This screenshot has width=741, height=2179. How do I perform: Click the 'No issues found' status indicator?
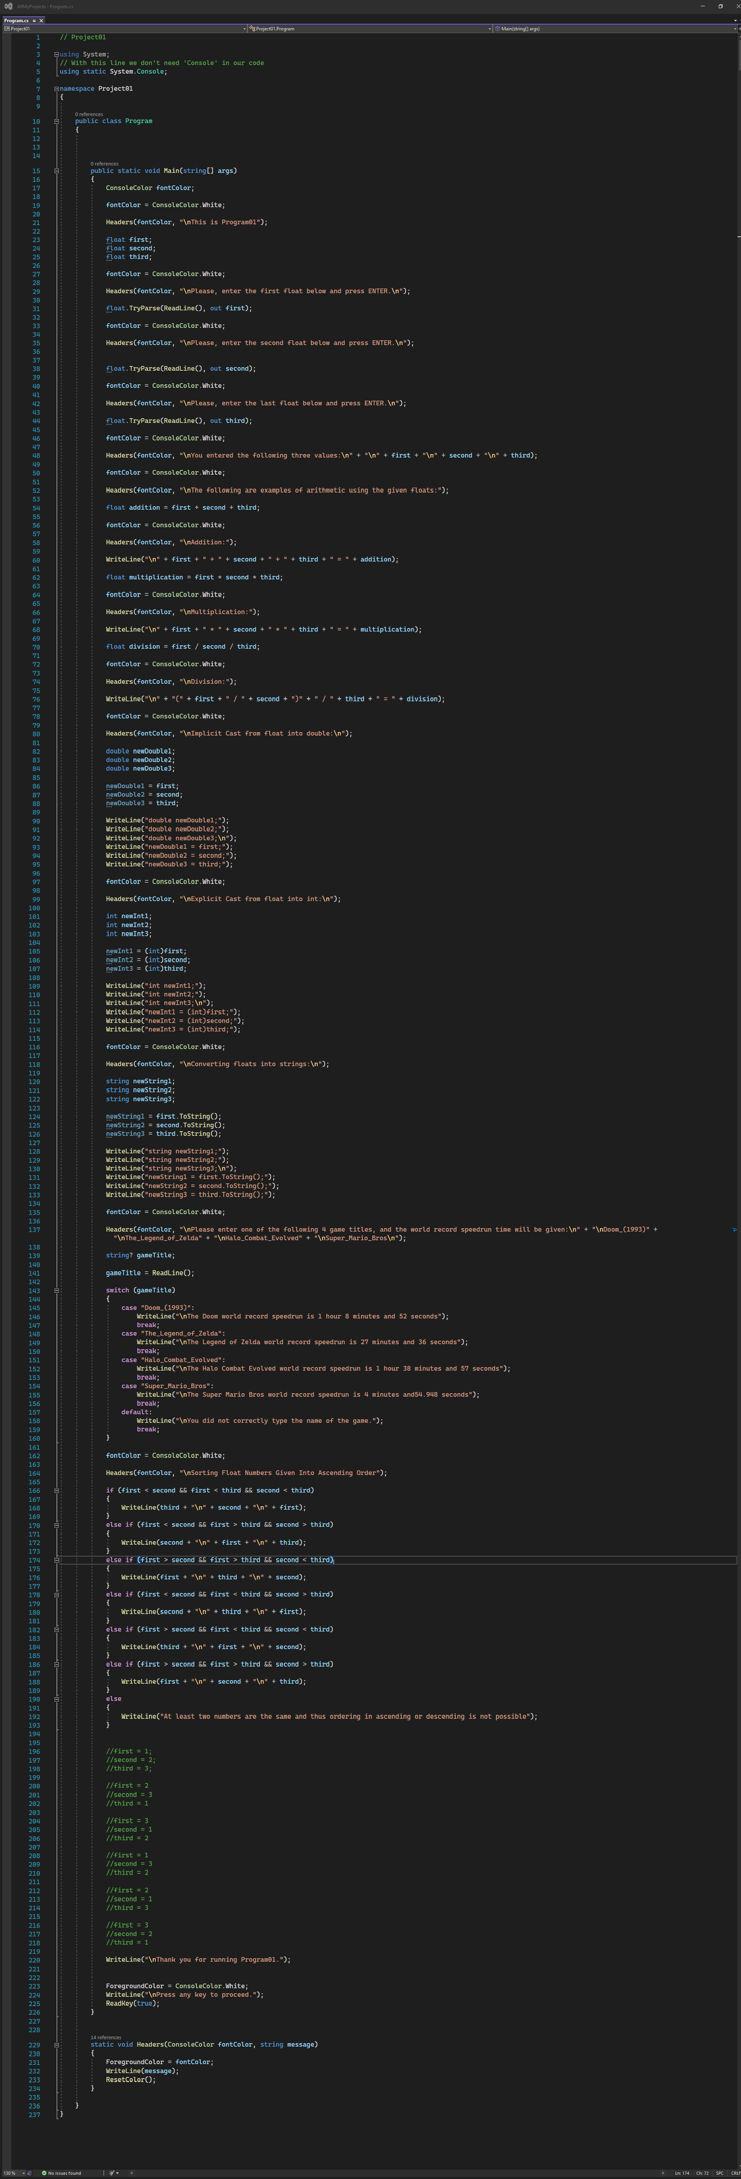(63, 2173)
